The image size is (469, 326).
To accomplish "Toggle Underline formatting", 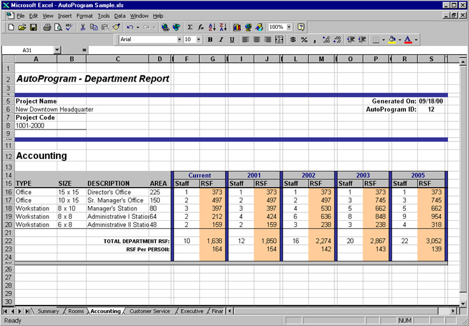I will (x=231, y=40).
